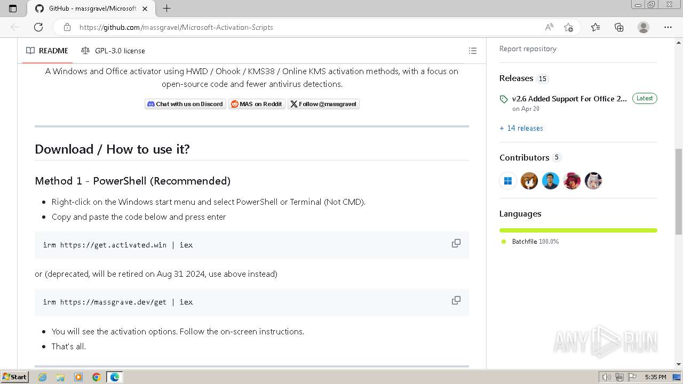683x384 pixels.
Task: Open the fifth contributor anime avatar
Action: (x=593, y=181)
